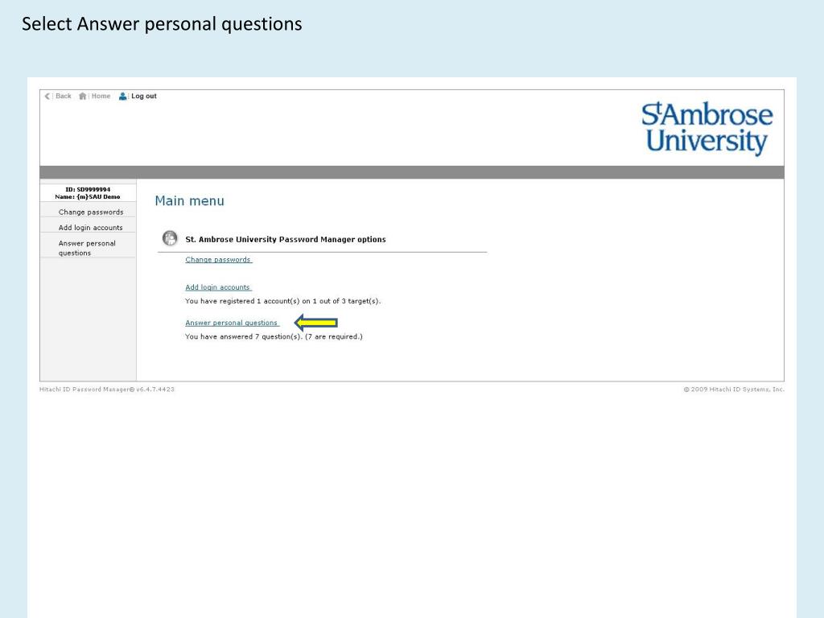
Task: Open Change passwords in the left sidebar
Action: click(91, 212)
